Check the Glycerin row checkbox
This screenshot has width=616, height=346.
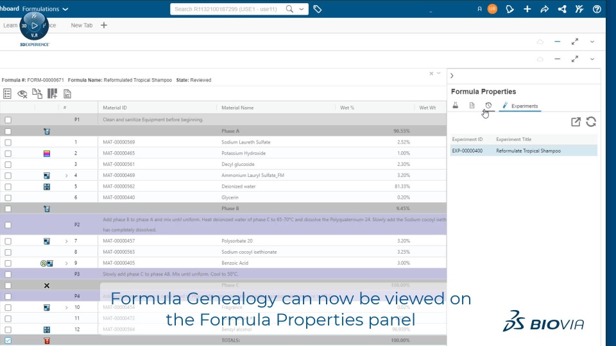8,198
